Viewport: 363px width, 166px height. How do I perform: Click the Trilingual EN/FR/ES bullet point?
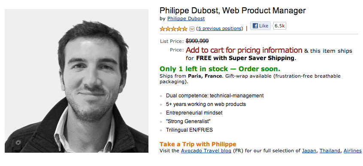(x=189, y=130)
